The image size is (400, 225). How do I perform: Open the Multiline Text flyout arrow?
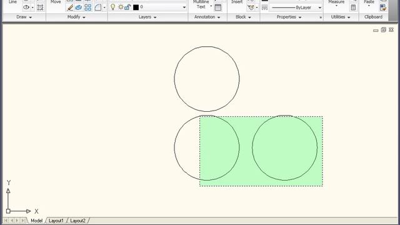pyautogui.click(x=211, y=6)
